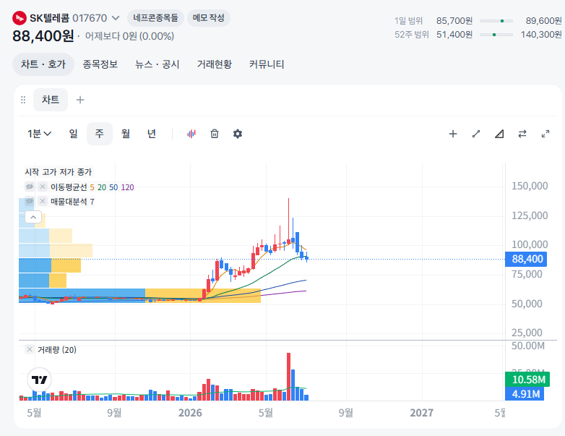
Task: Toggle visibility of 이동평균선 indicator
Action: pyautogui.click(x=30, y=187)
